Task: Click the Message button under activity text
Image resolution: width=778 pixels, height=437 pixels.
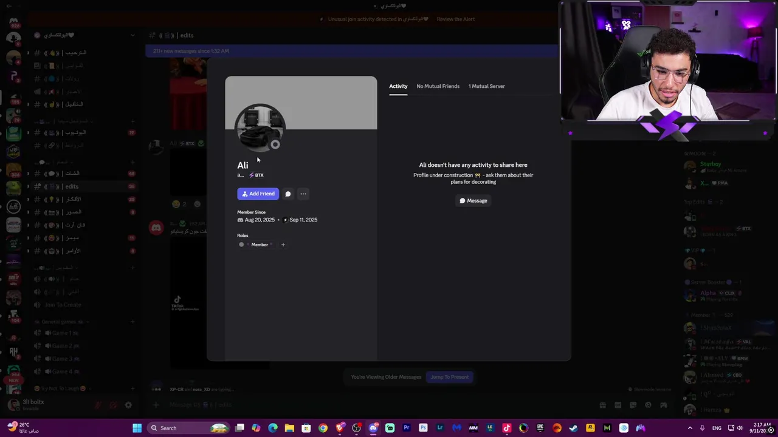Action: pyautogui.click(x=473, y=200)
